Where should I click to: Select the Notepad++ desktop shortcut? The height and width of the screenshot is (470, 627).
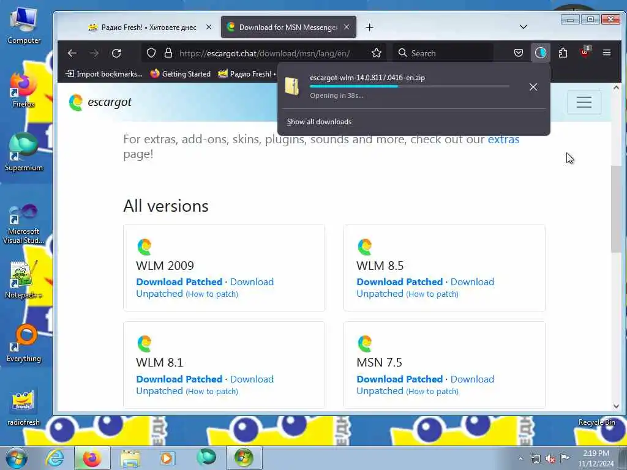(x=24, y=280)
